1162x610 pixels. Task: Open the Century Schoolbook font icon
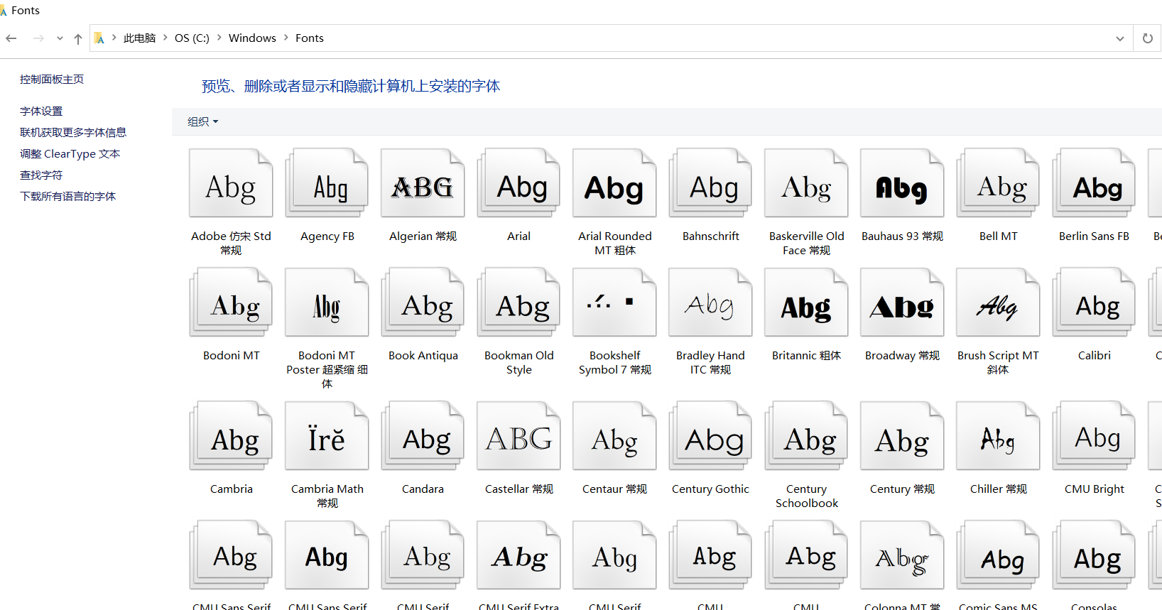pos(806,436)
